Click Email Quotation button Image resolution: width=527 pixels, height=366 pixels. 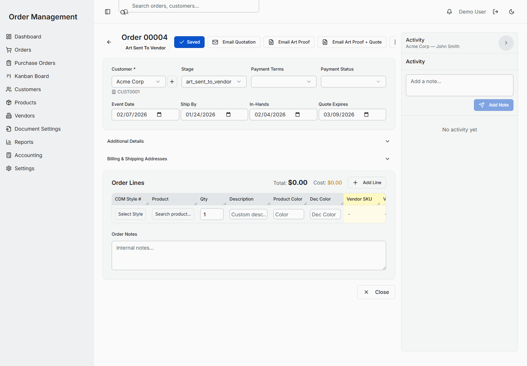click(x=234, y=42)
